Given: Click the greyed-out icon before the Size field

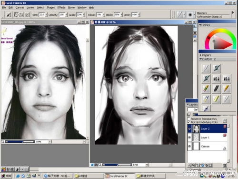Looking at the screenshot, I should coord(27,15).
